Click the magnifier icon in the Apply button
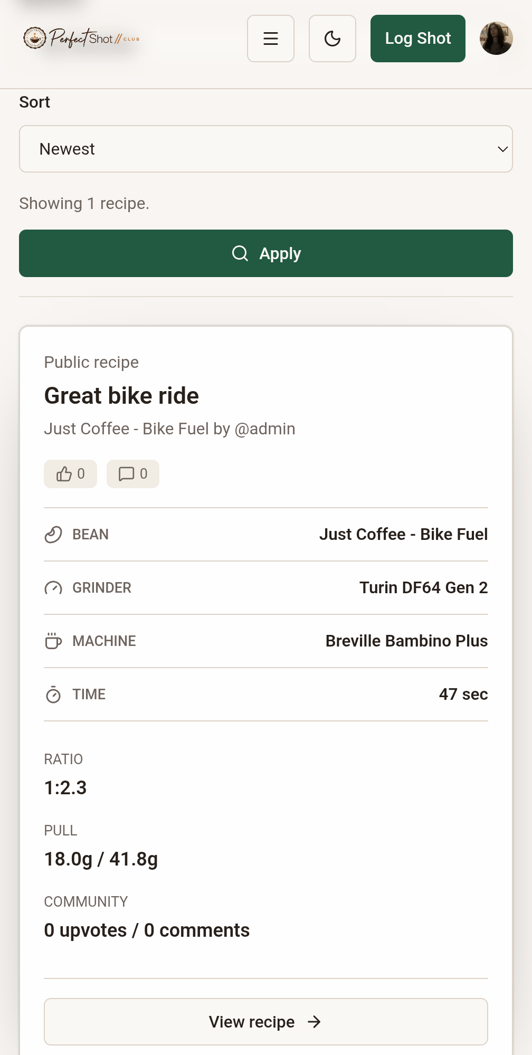 (x=240, y=253)
